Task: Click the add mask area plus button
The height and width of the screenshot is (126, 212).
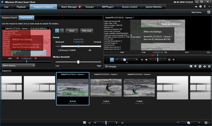Action: click(57, 31)
